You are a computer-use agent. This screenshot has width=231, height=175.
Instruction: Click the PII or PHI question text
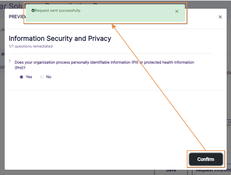104,62
